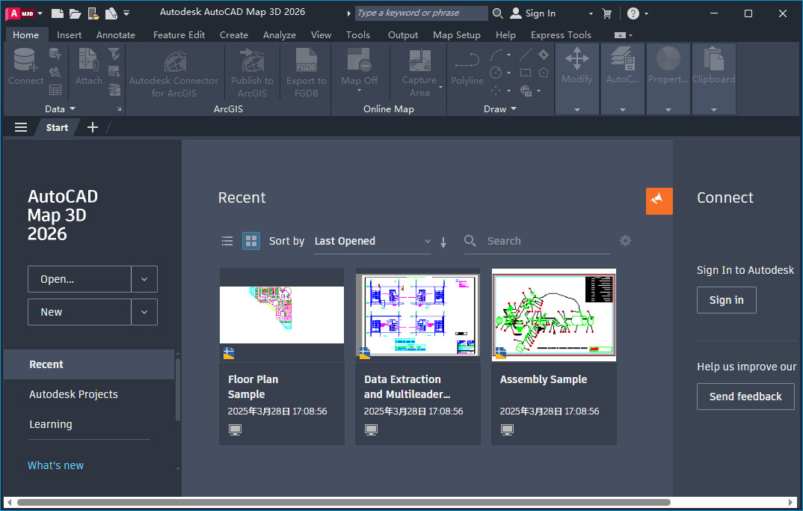Viewport: 803px width, 511px height.
Task: Select the Rectangle draw tool
Action: coord(526,73)
